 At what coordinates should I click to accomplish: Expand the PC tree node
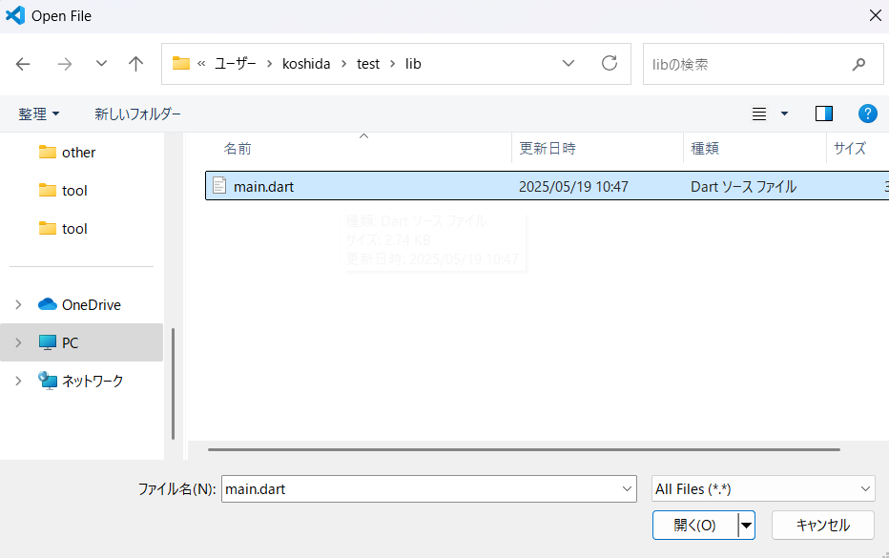pos(18,342)
